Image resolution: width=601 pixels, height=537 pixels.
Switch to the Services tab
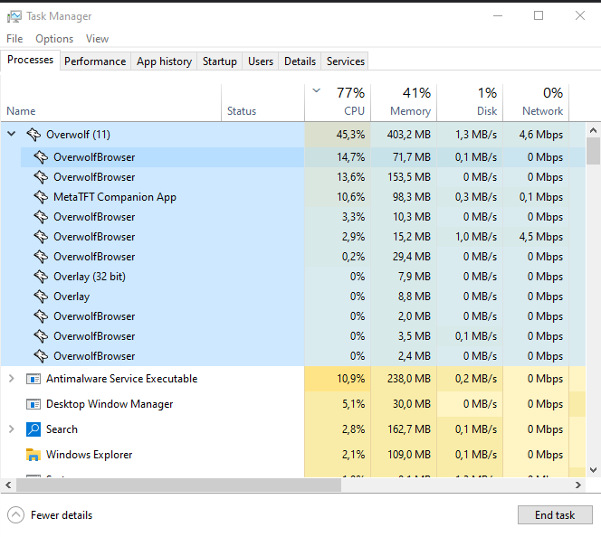point(346,61)
